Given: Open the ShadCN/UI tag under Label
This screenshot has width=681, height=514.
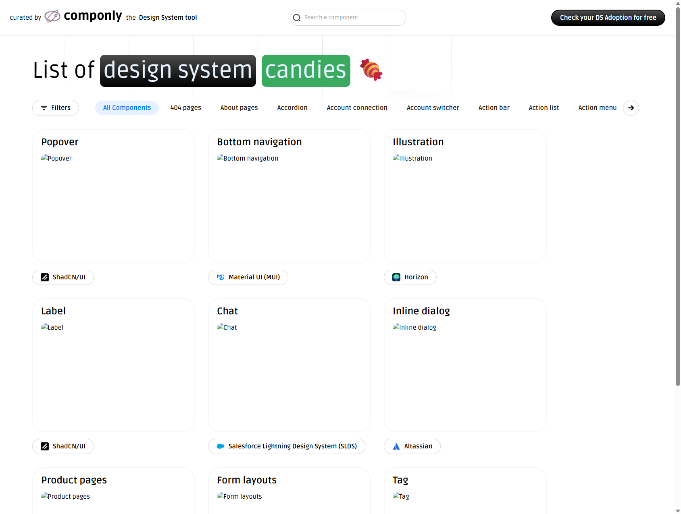Looking at the screenshot, I should point(63,446).
